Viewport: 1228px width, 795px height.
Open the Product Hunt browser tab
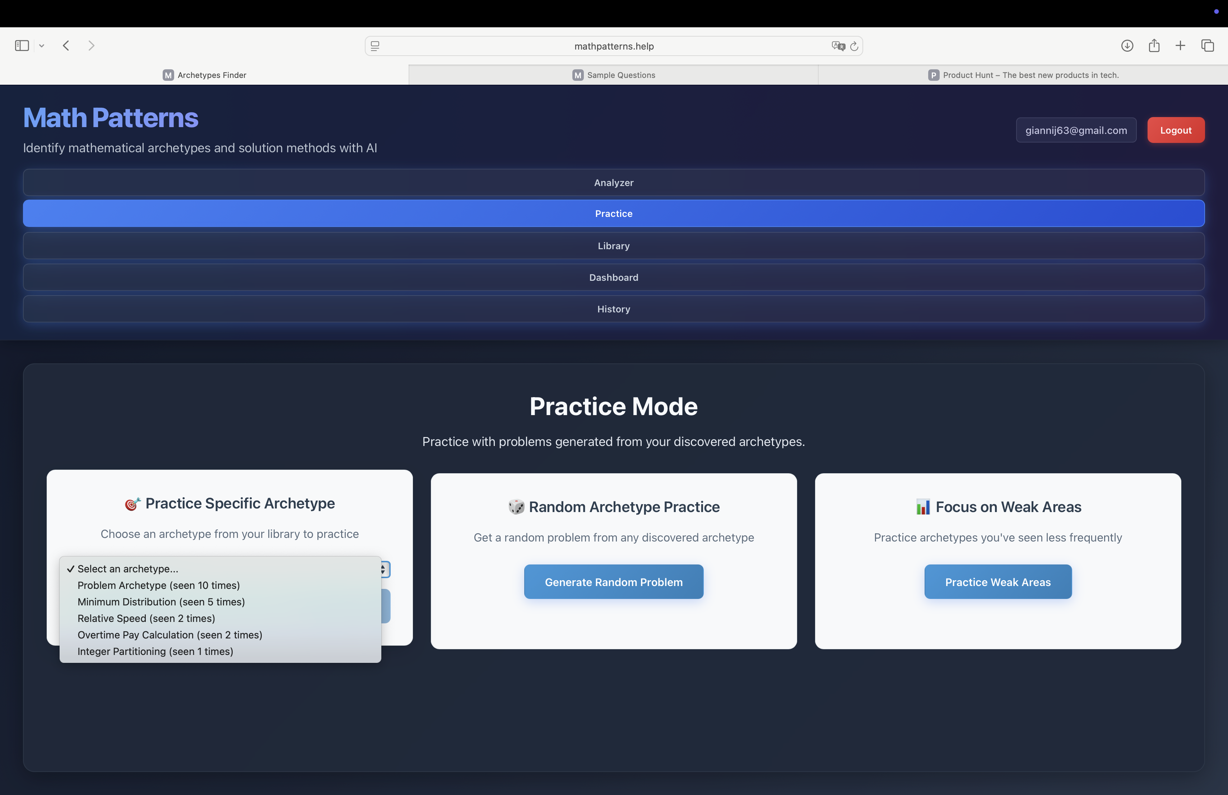point(1023,75)
